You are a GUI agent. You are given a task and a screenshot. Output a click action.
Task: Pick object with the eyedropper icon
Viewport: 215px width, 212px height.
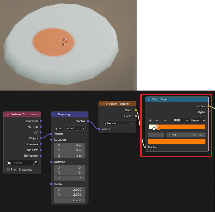click(36, 163)
